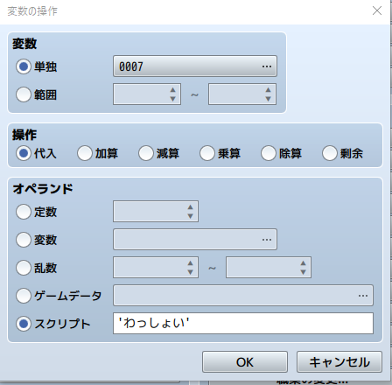Screen dimensions: 392x385
Task: Click the script field containing 'わっしょい'
Action: coord(243,324)
